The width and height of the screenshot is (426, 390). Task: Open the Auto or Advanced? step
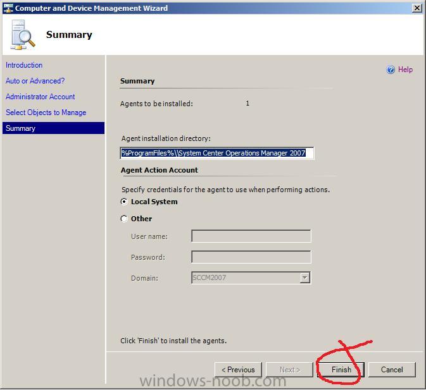click(x=35, y=81)
